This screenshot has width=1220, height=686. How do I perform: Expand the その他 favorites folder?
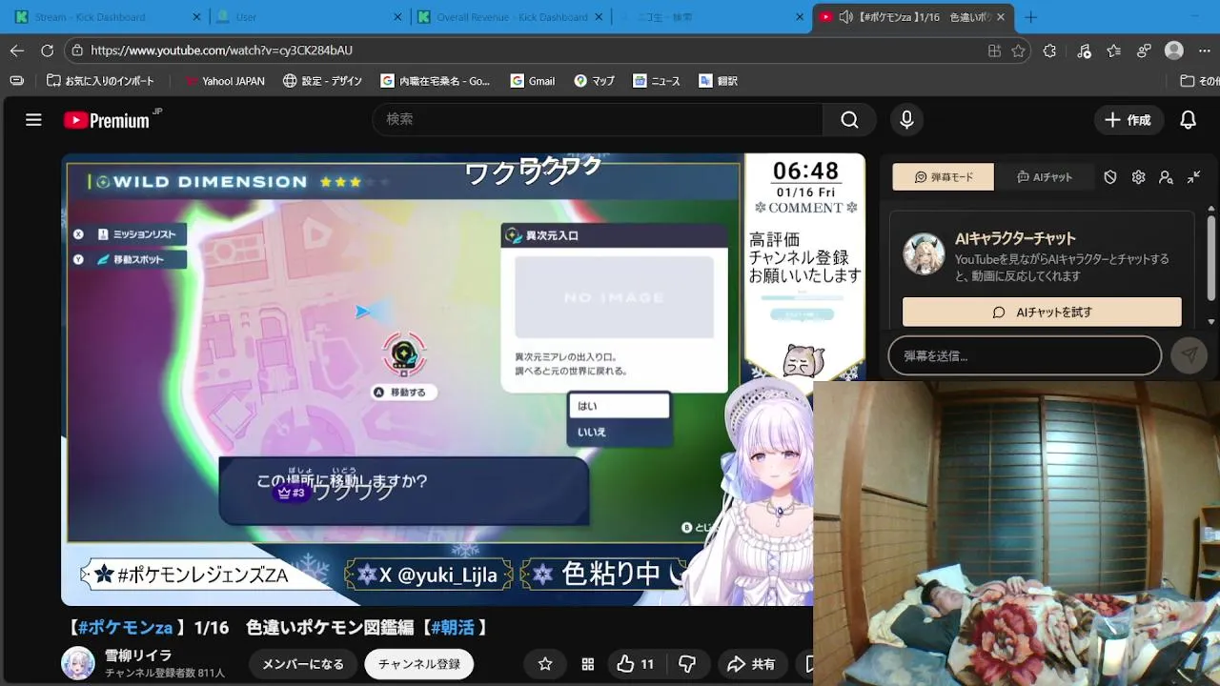pos(1199,81)
